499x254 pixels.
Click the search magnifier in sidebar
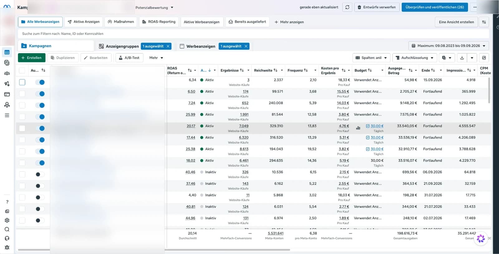point(7,229)
